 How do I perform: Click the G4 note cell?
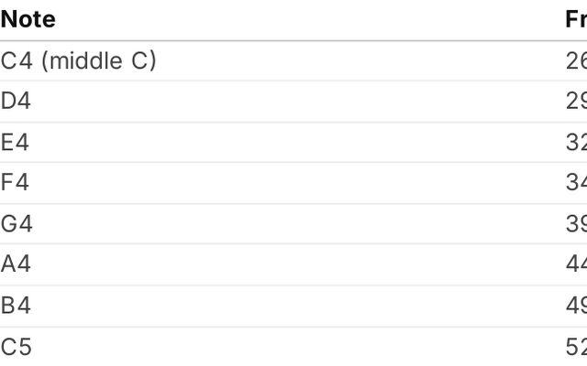(17, 224)
